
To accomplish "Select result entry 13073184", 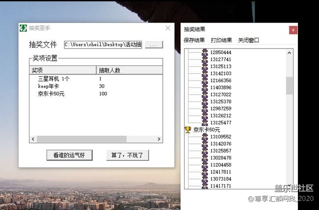I will [x=221, y=179].
